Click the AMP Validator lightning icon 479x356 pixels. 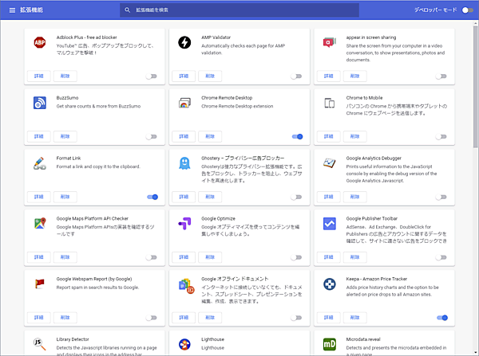point(184,42)
